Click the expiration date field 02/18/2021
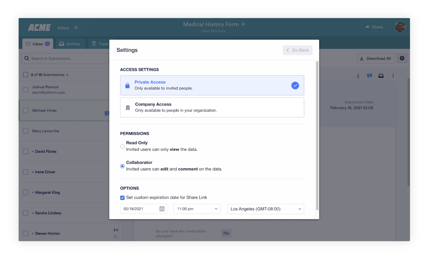Viewport: 429px width, 259px height. pyautogui.click(x=143, y=209)
